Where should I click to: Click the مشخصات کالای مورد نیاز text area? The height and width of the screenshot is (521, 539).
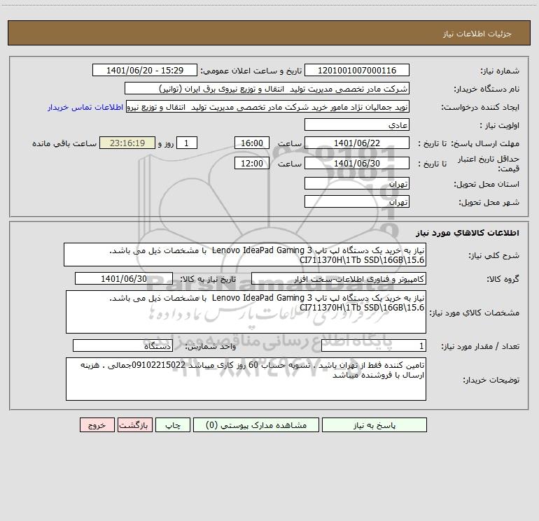pyautogui.click(x=246, y=312)
